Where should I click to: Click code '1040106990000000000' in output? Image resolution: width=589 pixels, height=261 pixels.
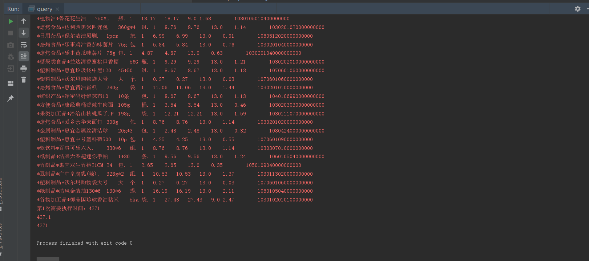click(x=297, y=96)
